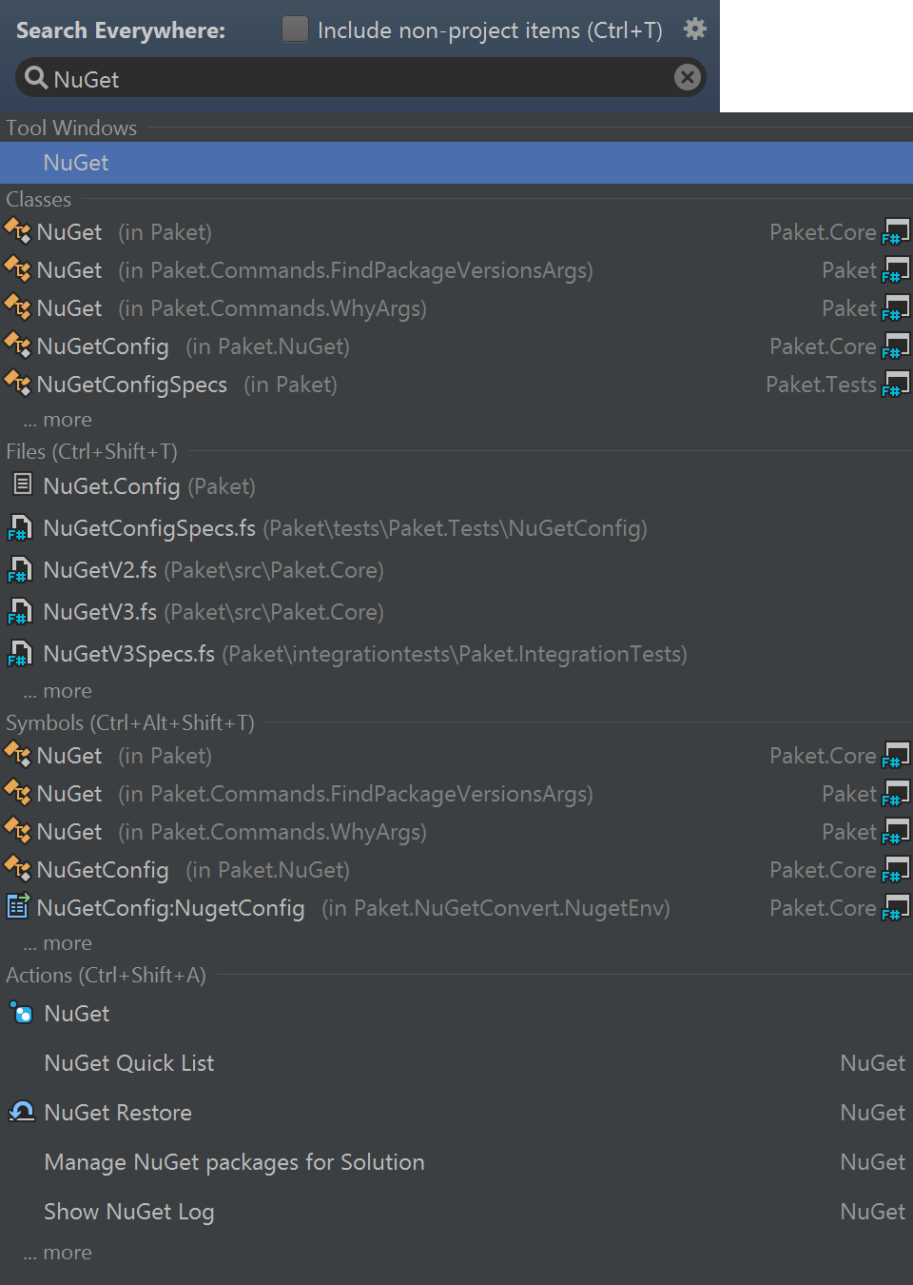Viewport: 913px width, 1285px height.
Task: Click the F# project icon next to Paket.Tests
Action: click(896, 384)
